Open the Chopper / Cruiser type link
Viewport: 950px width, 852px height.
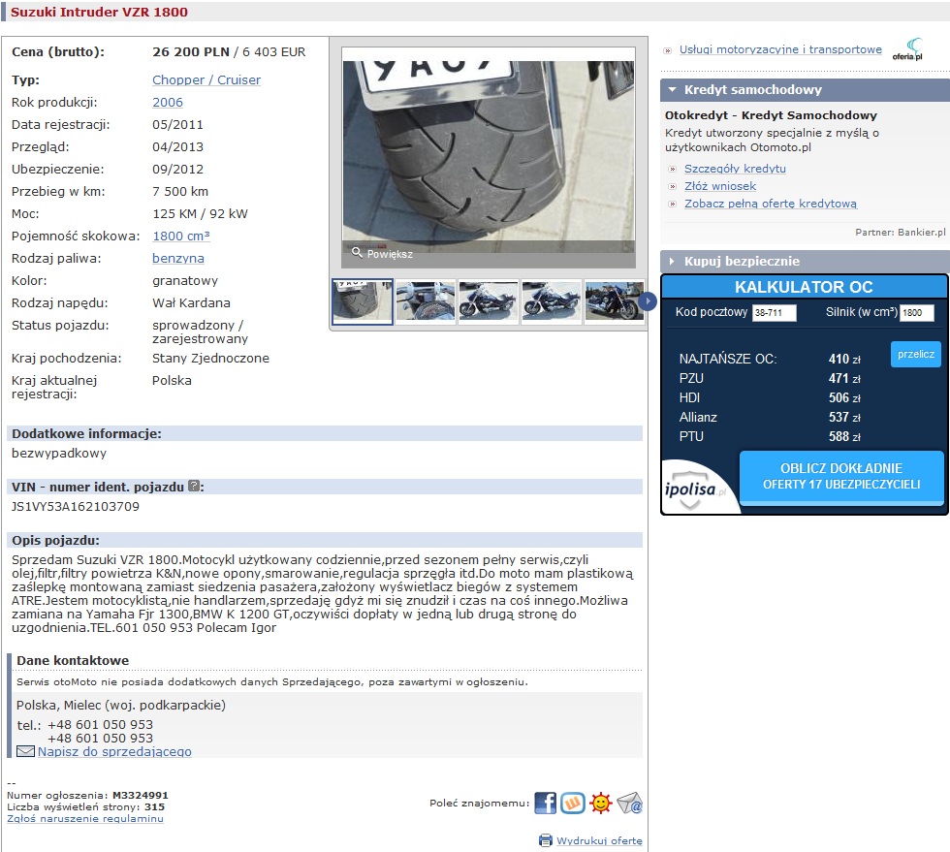point(206,80)
